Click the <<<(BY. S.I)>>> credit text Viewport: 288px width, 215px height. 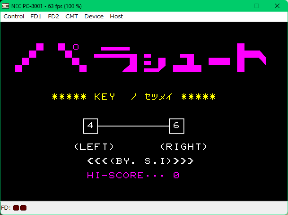pyautogui.click(x=140, y=161)
